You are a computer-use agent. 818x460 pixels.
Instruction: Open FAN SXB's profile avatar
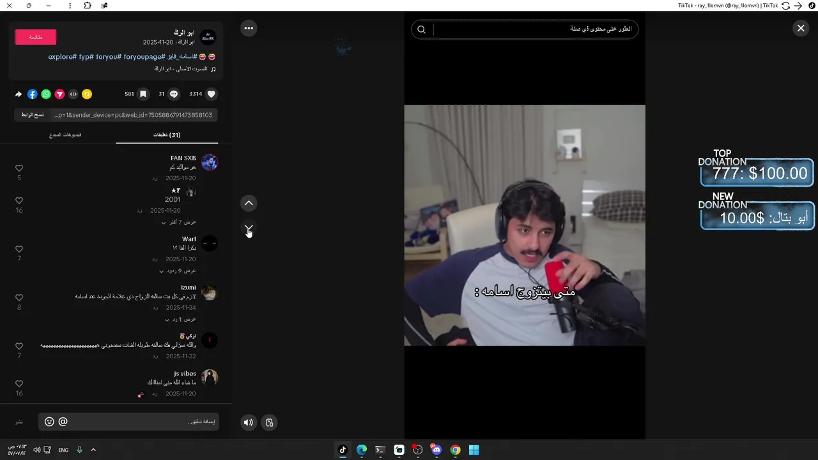tap(210, 162)
